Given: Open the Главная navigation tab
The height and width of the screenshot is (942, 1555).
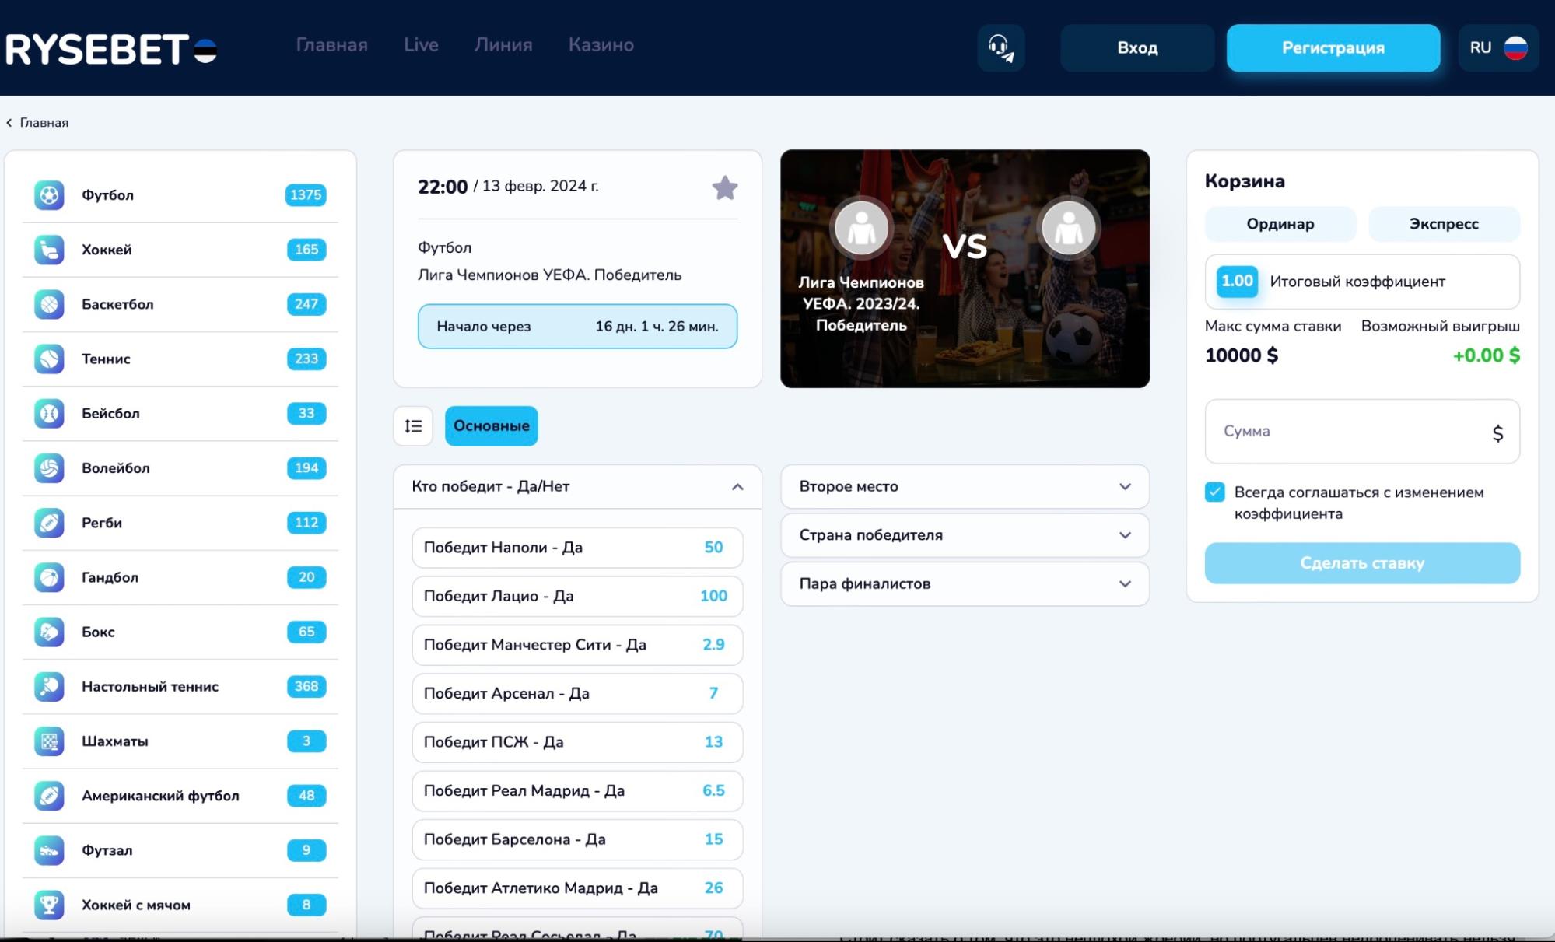Looking at the screenshot, I should [332, 45].
